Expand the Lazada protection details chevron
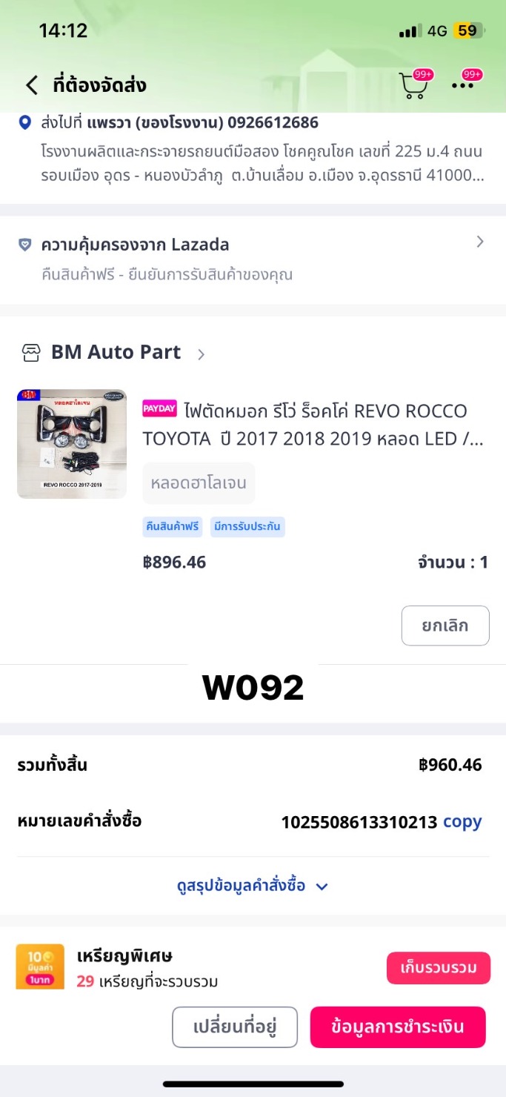Screen dimensions: 506x1097 coord(480,242)
